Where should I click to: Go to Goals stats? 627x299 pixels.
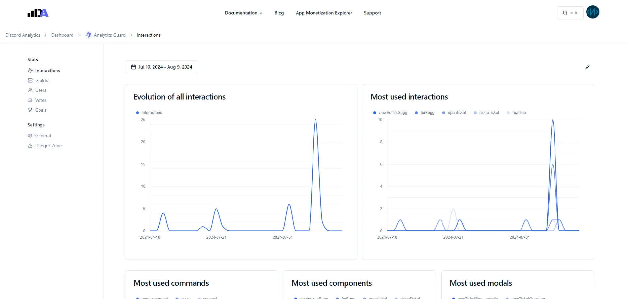[x=41, y=110]
